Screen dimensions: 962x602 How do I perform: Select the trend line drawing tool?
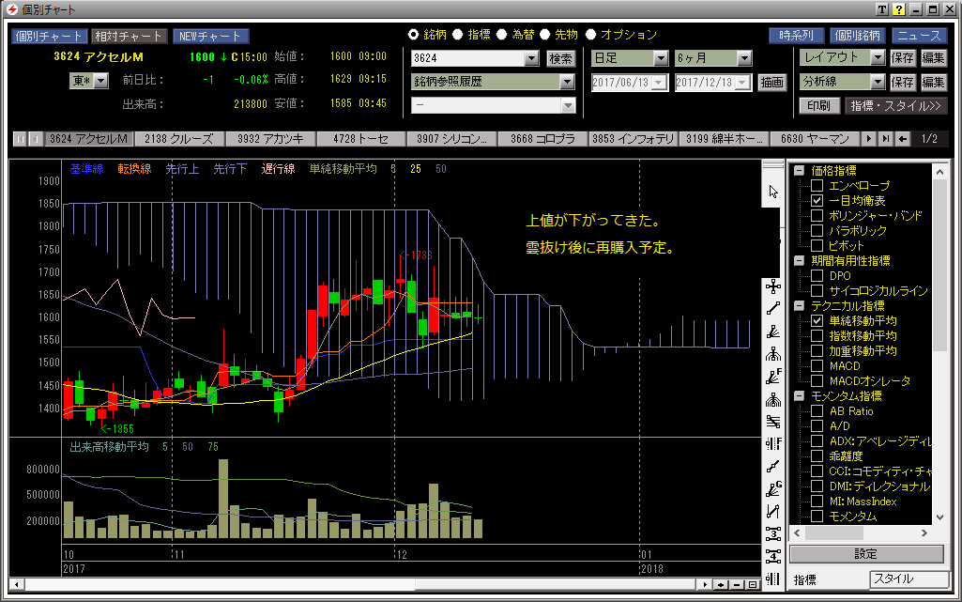[x=773, y=308]
